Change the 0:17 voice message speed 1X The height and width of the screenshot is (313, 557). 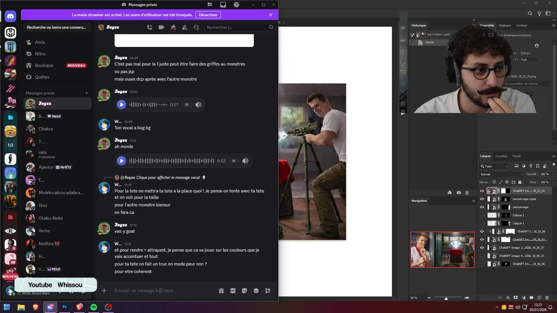tap(187, 105)
